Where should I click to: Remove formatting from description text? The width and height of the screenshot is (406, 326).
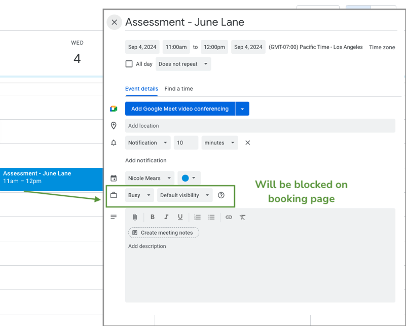242,217
